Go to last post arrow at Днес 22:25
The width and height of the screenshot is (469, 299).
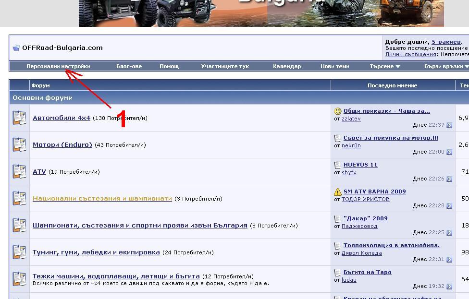pyautogui.click(x=449, y=233)
